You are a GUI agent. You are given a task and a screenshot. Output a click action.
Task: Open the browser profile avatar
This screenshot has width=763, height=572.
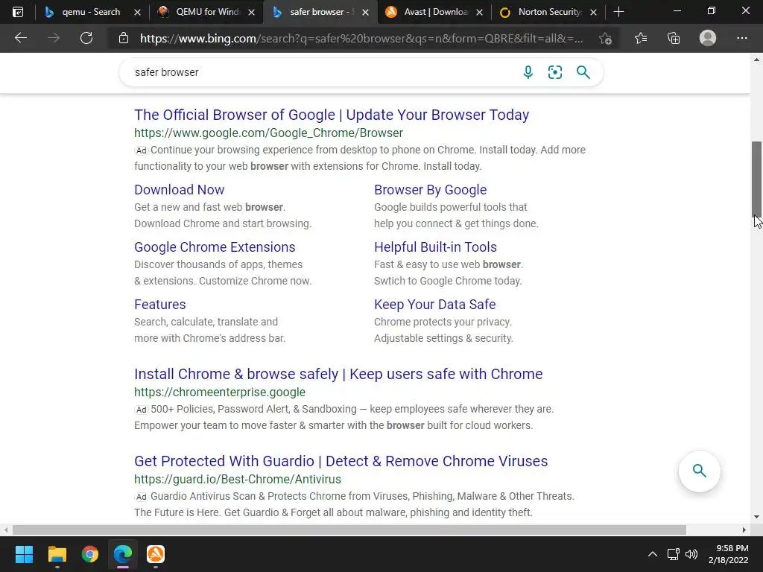pos(708,38)
